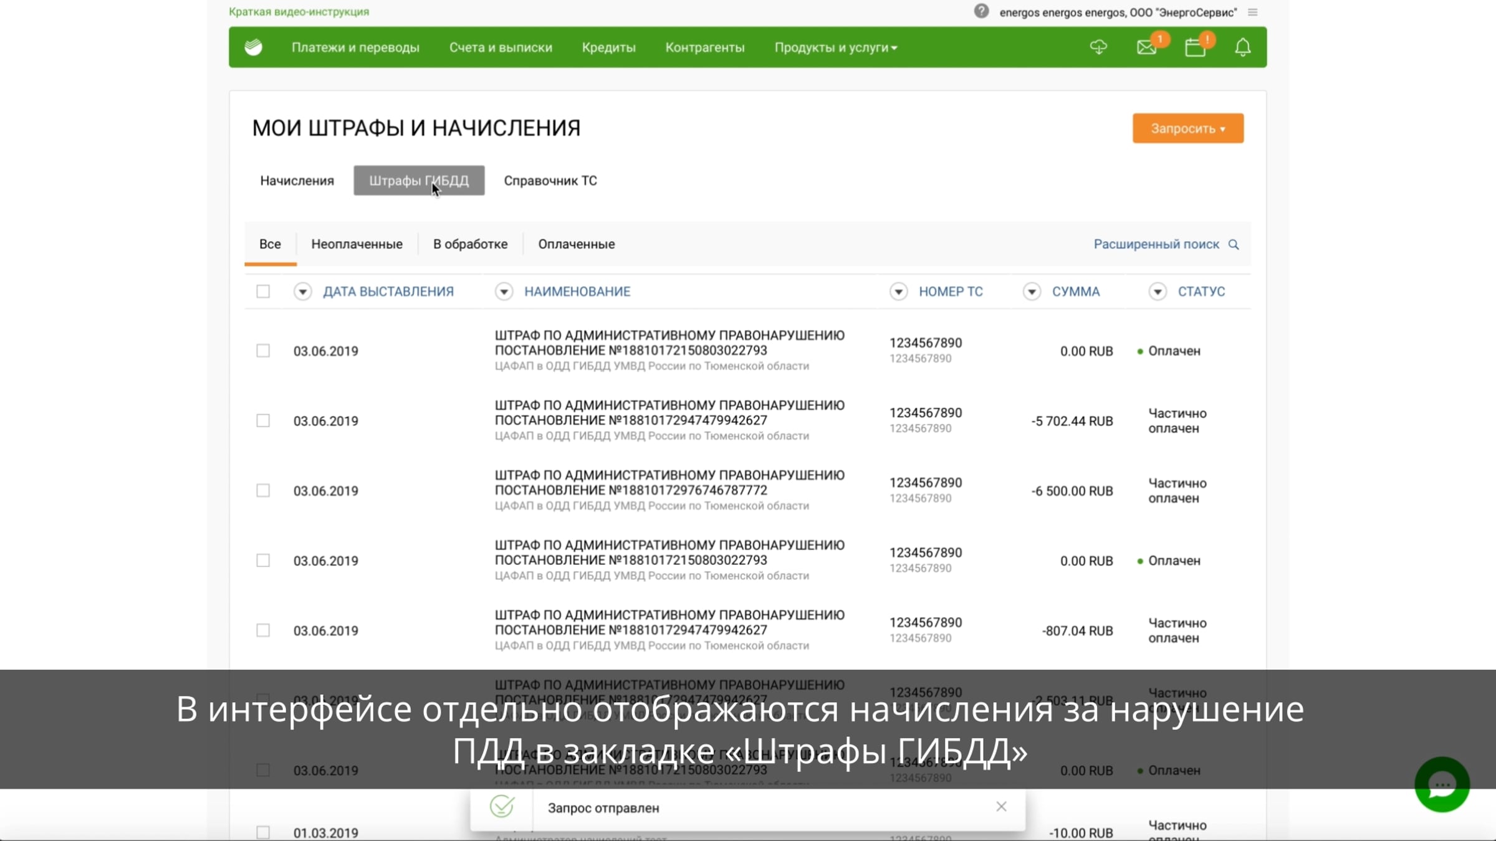Screen dimensions: 1496x841
Task: Click the -10.00 RUB amount cell
Action: pos(1081,833)
